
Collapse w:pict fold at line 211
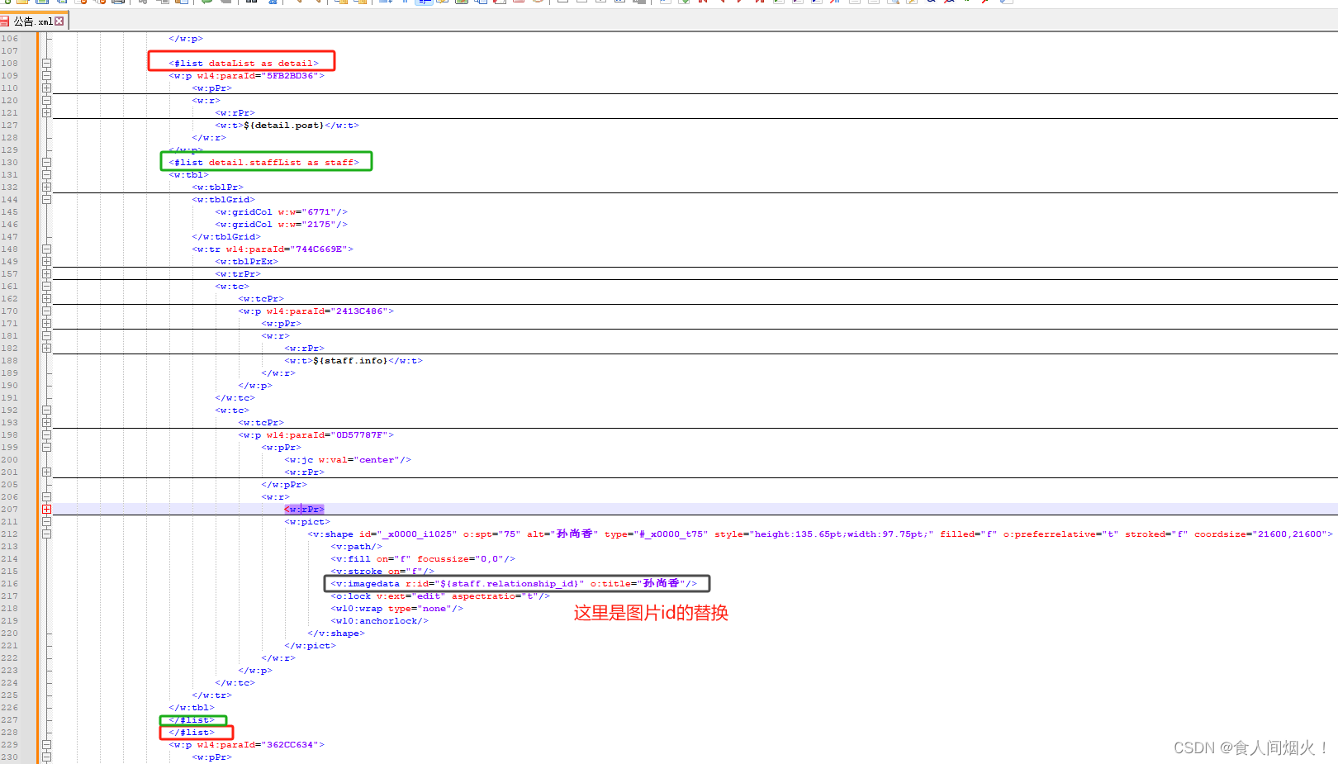click(x=46, y=522)
